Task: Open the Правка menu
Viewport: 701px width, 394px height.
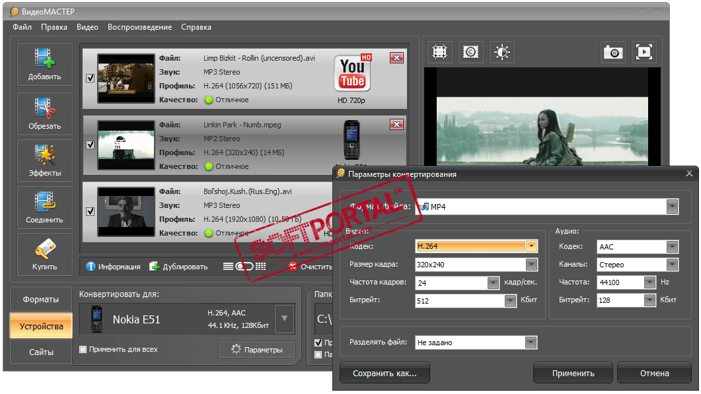Action: (54, 27)
